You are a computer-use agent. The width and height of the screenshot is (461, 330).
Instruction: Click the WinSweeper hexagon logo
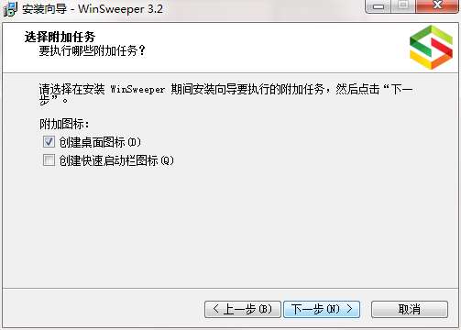tap(431, 48)
